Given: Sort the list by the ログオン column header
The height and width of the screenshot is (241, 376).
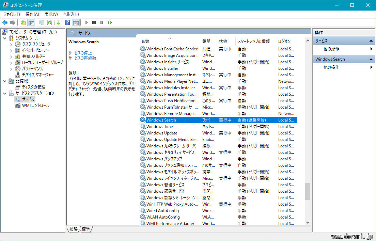Looking at the screenshot, I should coord(286,42).
